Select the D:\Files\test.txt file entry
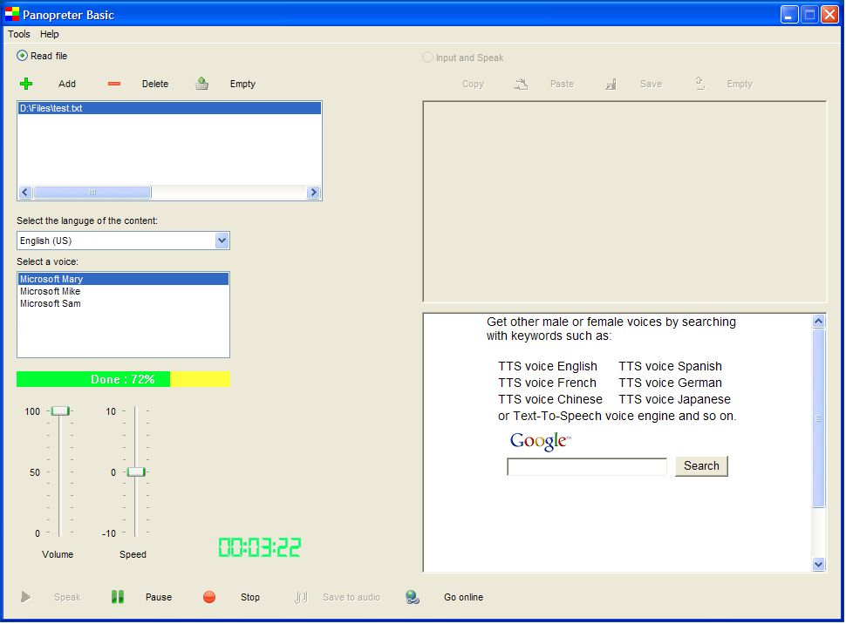This screenshot has height=624, width=846. (169, 108)
